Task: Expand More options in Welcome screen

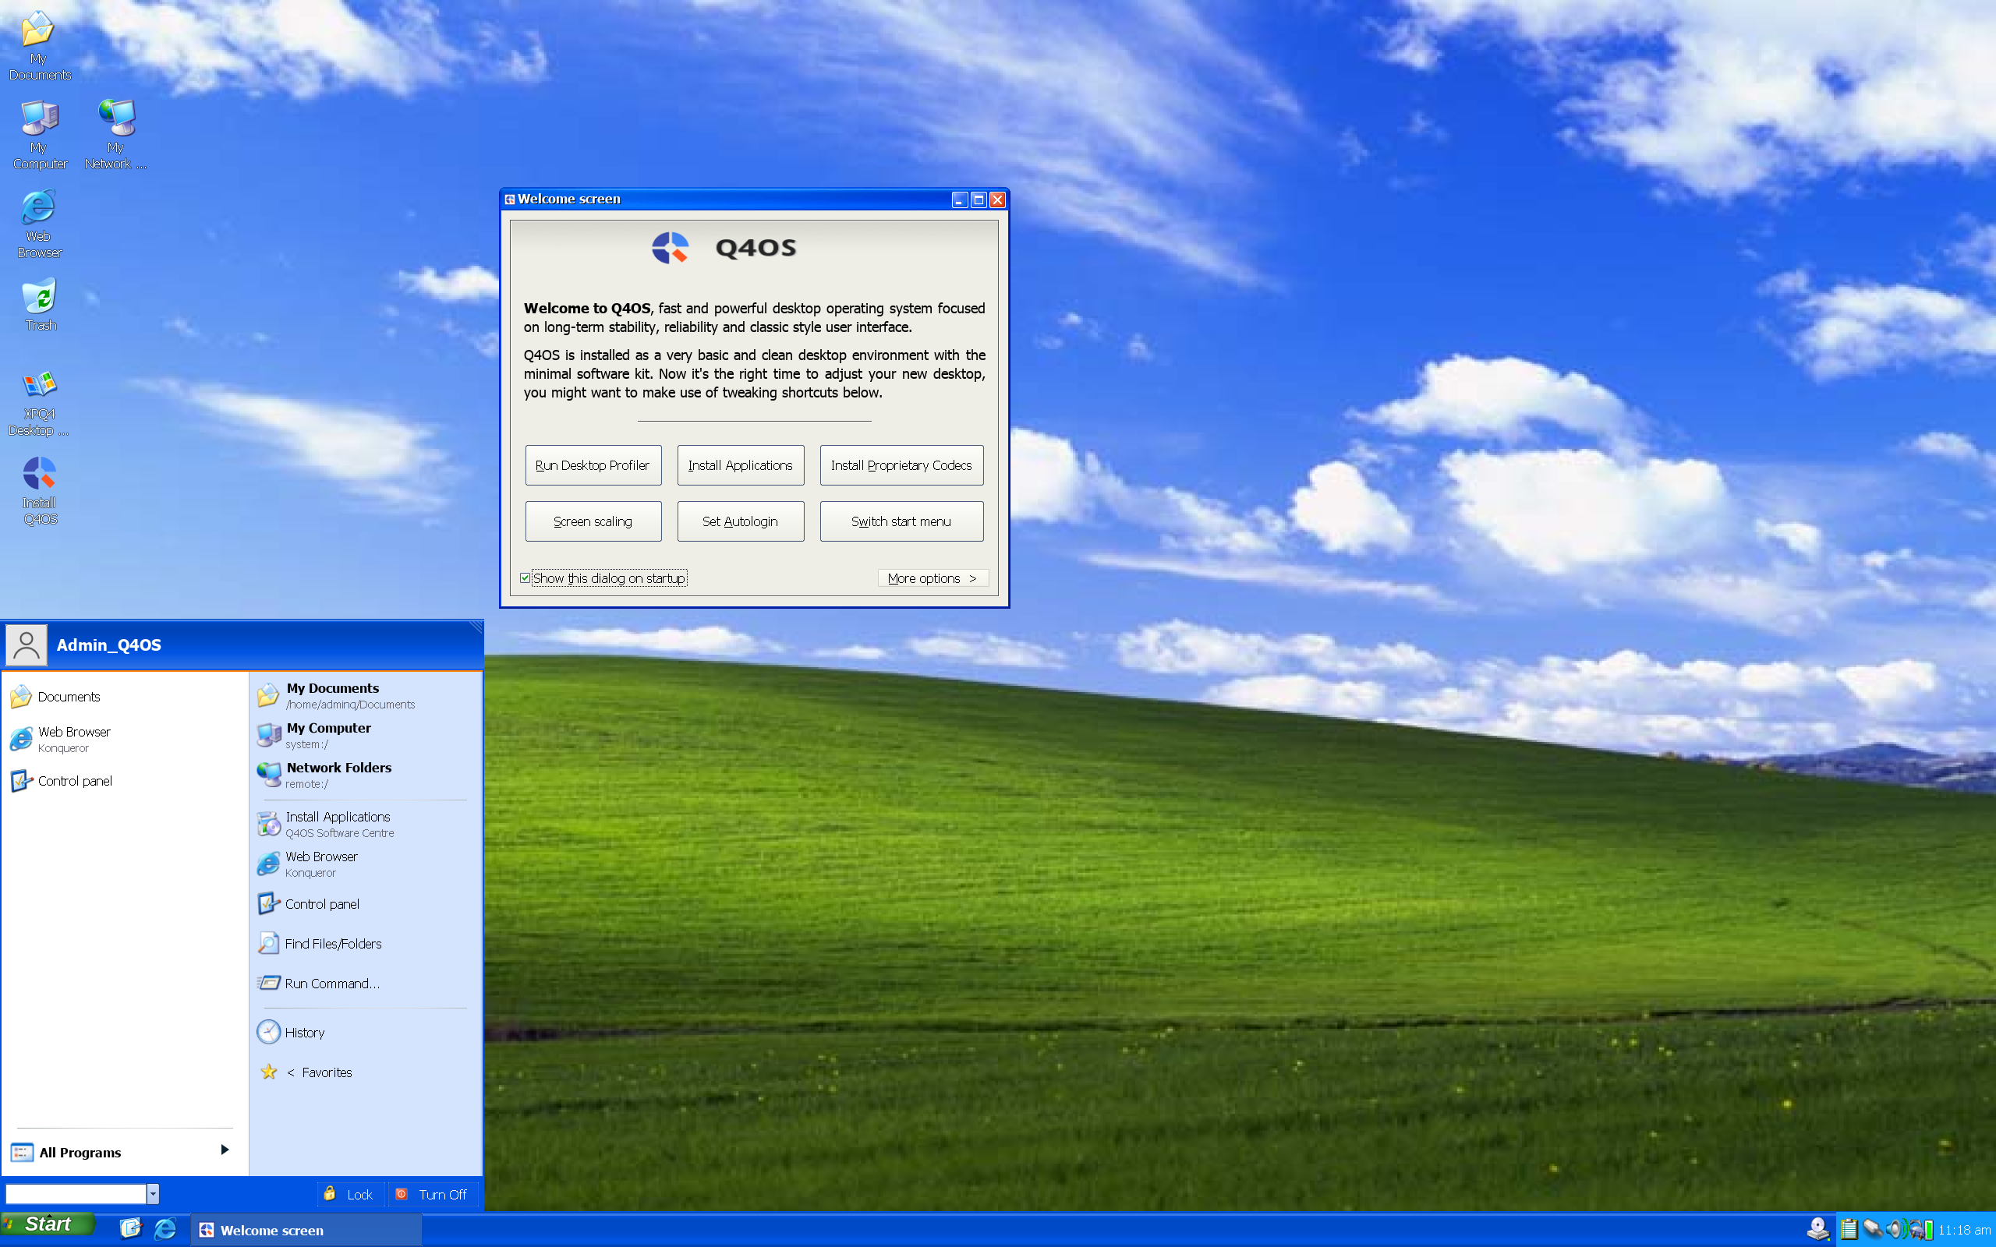Action: click(933, 578)
